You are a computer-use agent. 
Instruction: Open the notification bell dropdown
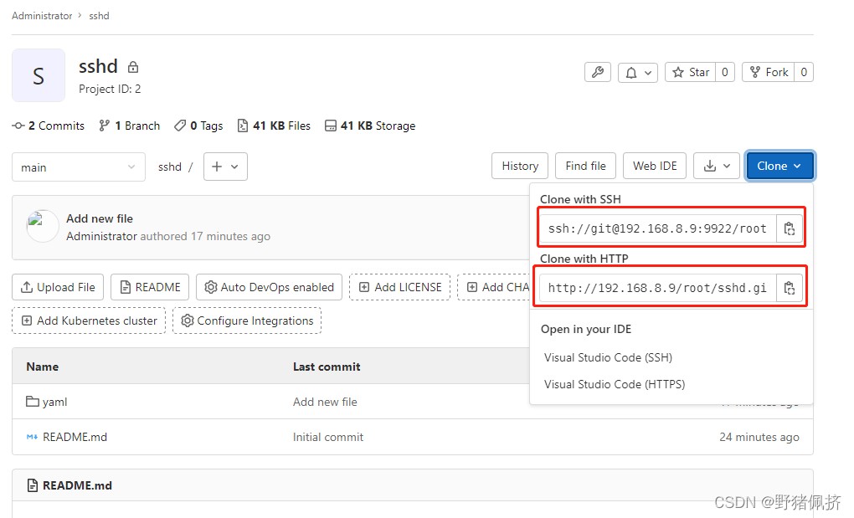tap(638, 72)
